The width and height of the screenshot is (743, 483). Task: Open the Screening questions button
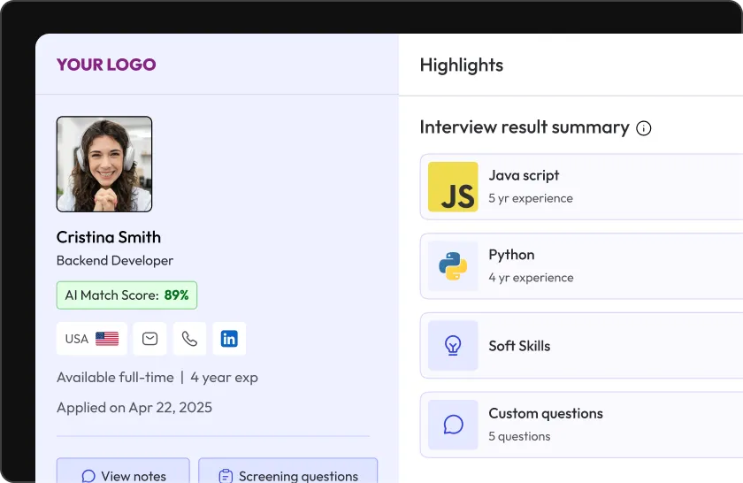pyautogui.click(x=288, y=471)
